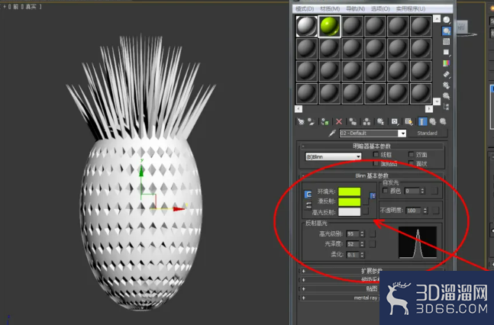Click 高光反射 specular color swatch
The width and height of the screenshot is (494, 325).
click(x=350, y=211)
